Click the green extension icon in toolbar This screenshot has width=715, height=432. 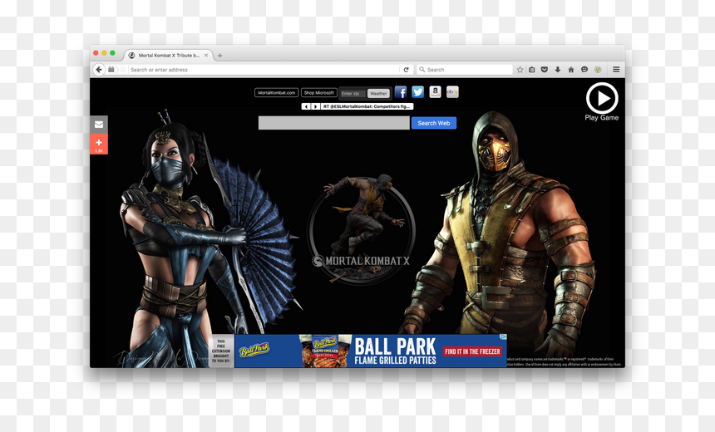click(598, 70)
